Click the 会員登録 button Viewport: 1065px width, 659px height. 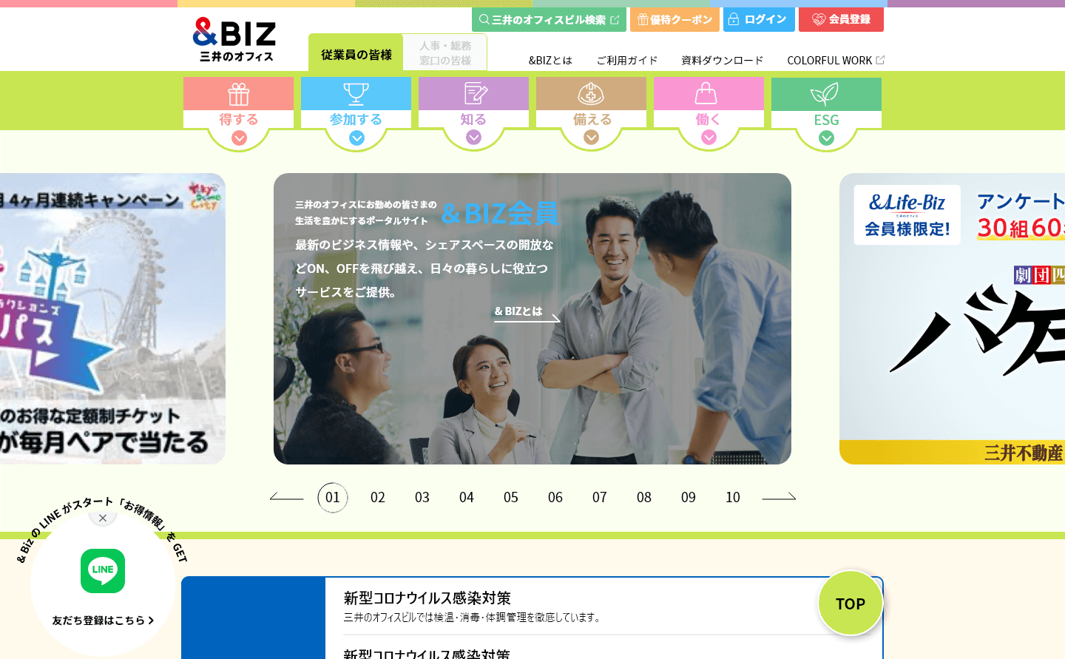841,20
